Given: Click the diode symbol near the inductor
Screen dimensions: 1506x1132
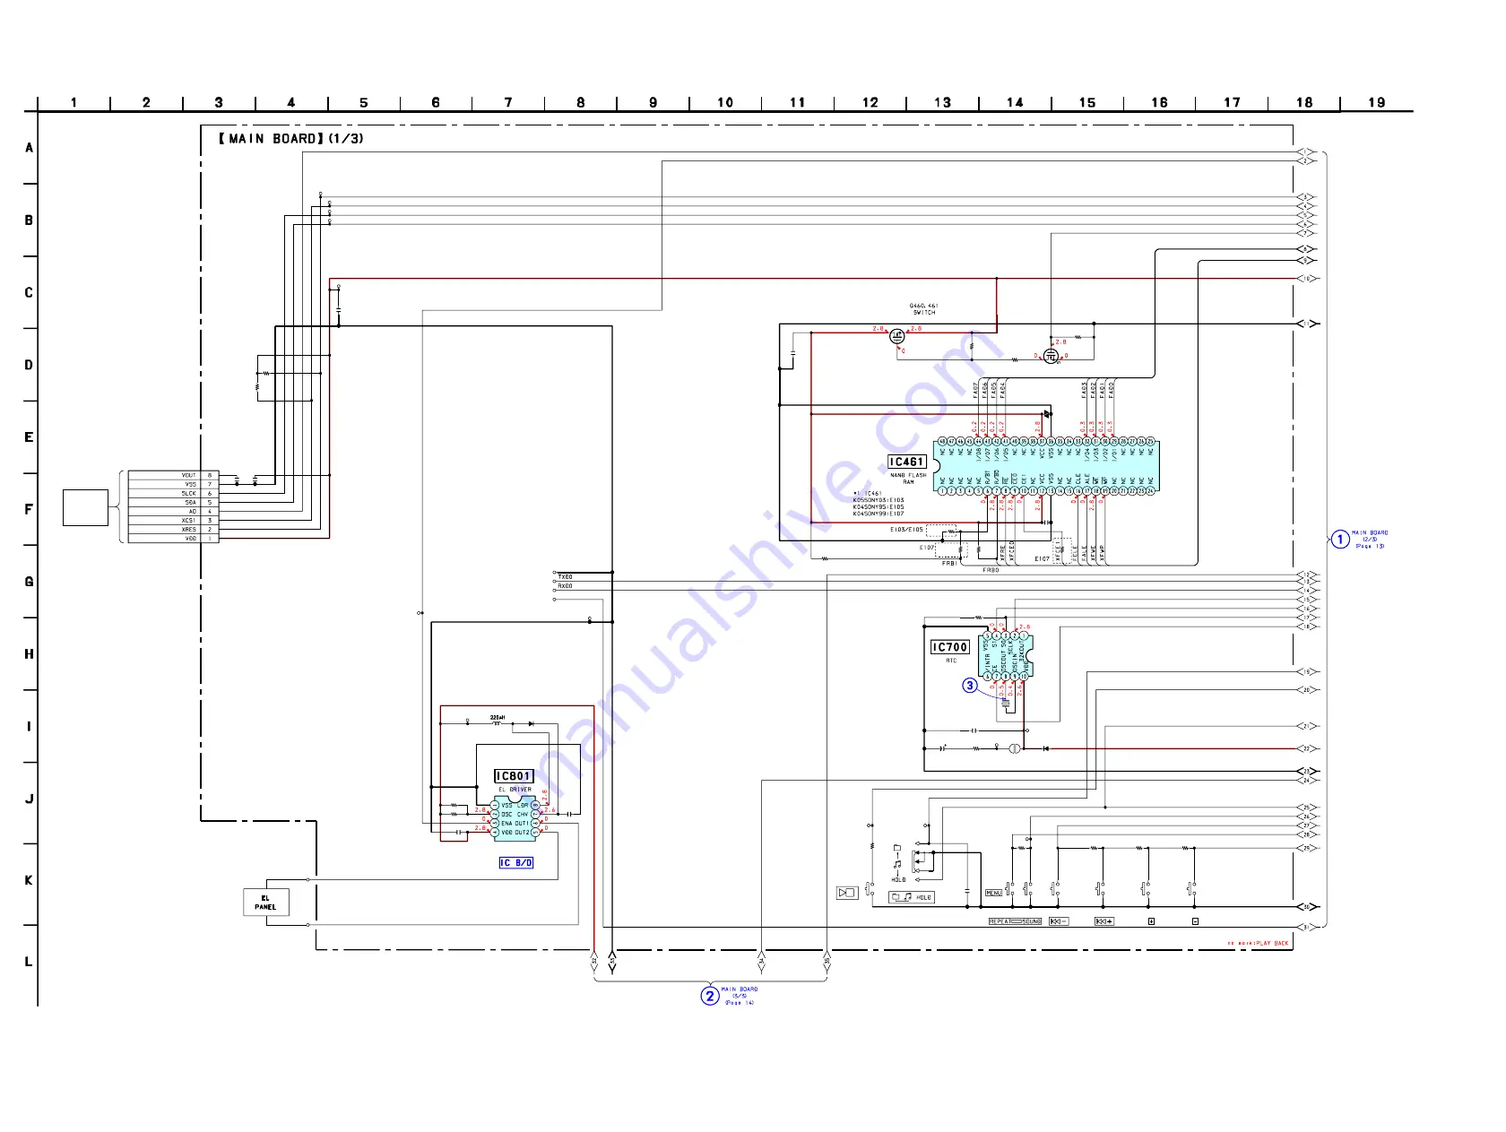Looking at the screenshot, I should (x=532, y=722).
